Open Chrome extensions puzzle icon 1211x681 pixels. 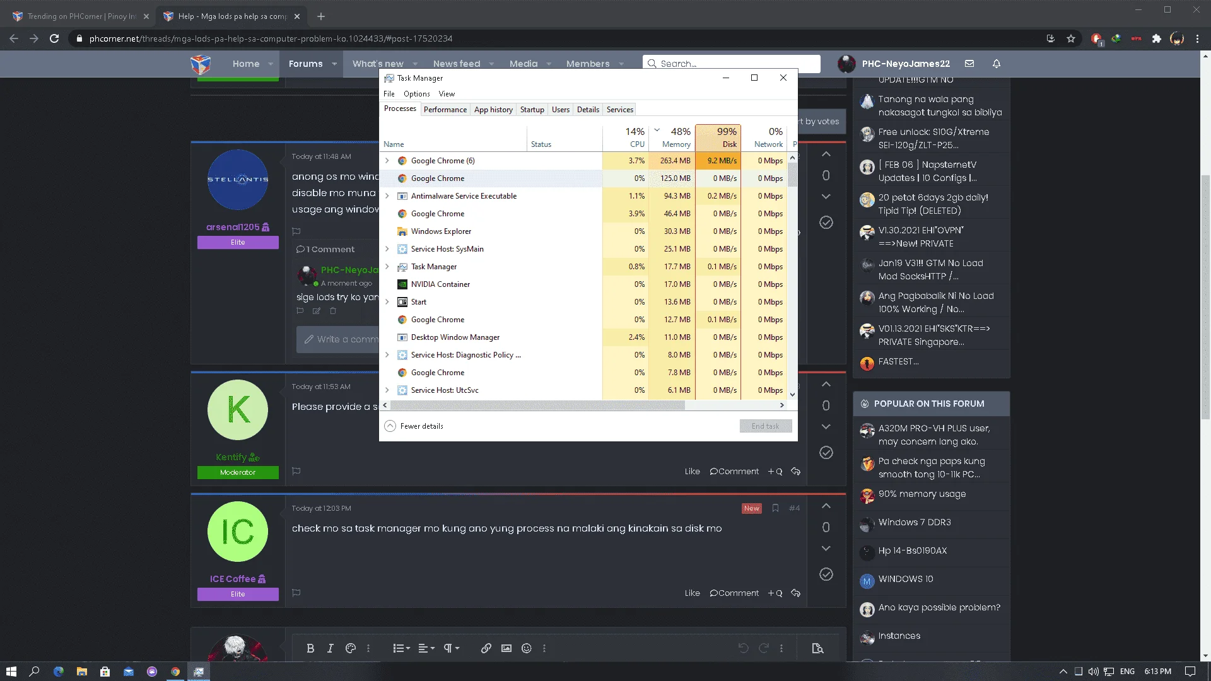[x=1157, y=38]
